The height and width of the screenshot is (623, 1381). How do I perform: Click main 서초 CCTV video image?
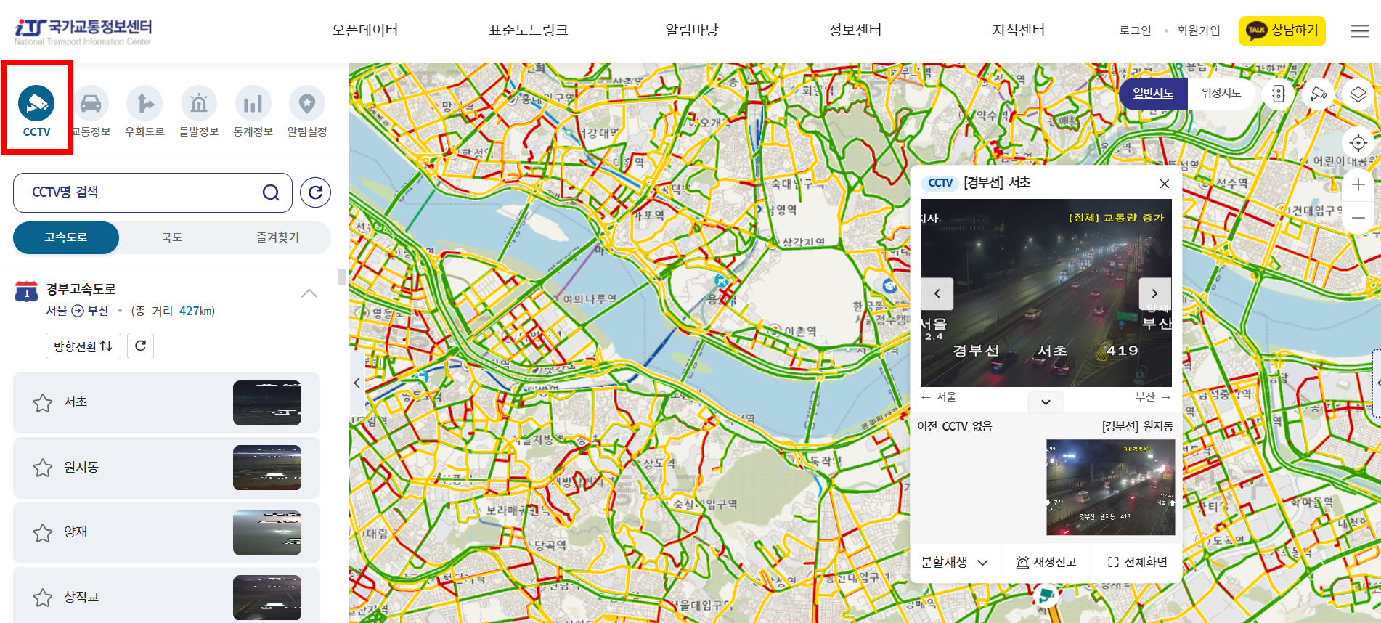click(x=1046, y=293)
